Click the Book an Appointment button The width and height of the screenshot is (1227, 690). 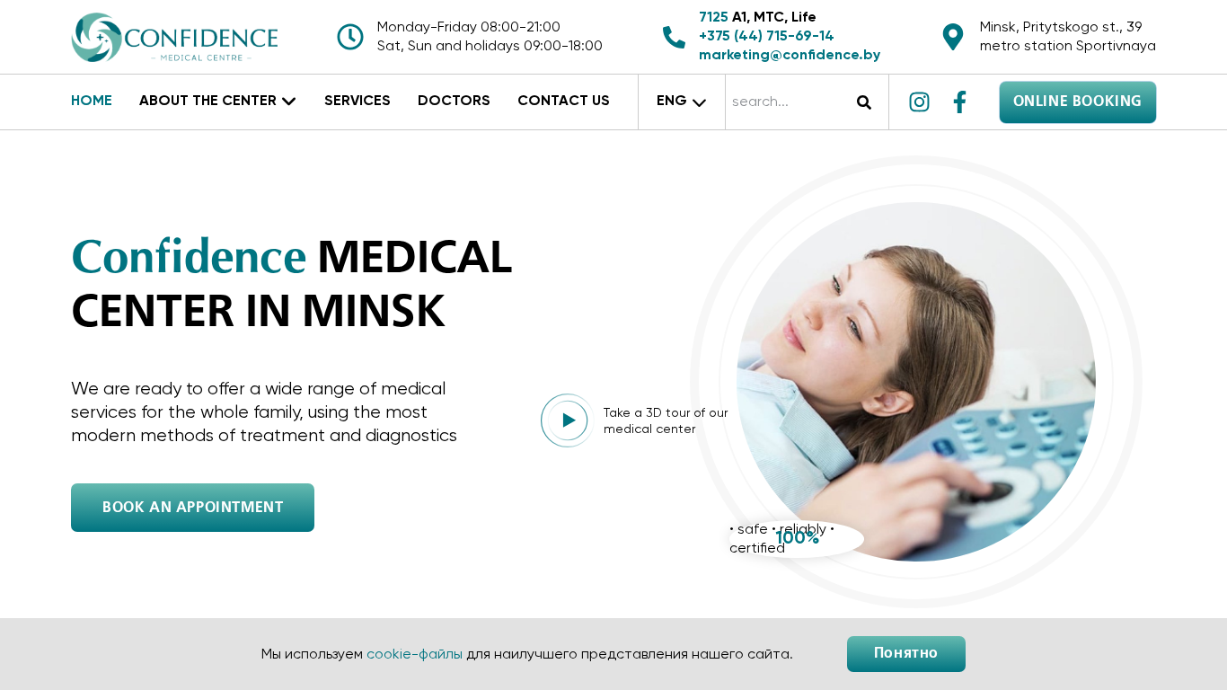point(192,508)
